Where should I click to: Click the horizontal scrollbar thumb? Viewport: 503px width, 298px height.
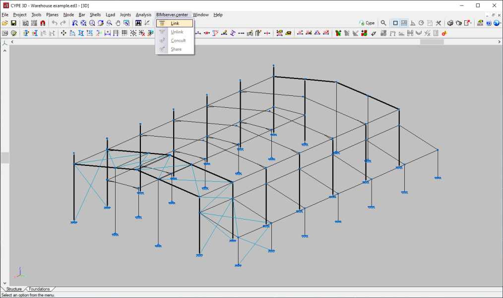pyautogui.click(x=432, y=42)
